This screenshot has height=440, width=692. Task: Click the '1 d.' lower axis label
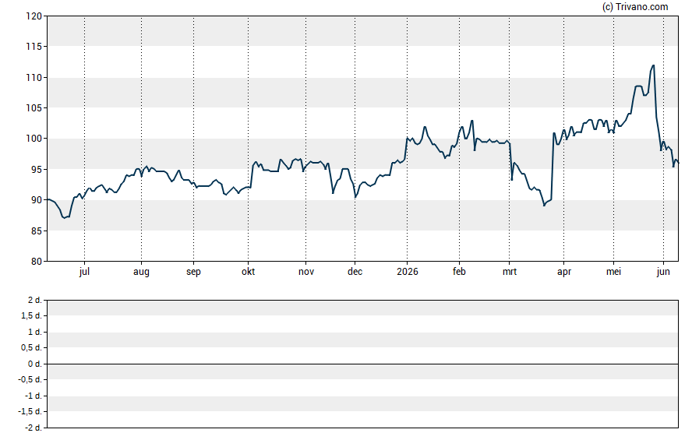coord(35,332)
